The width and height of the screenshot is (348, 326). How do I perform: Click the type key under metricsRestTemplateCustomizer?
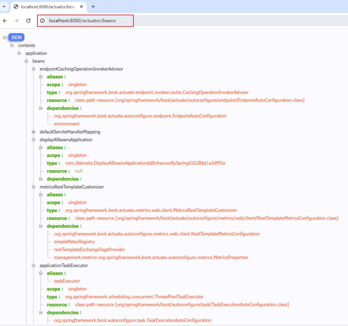53,211
